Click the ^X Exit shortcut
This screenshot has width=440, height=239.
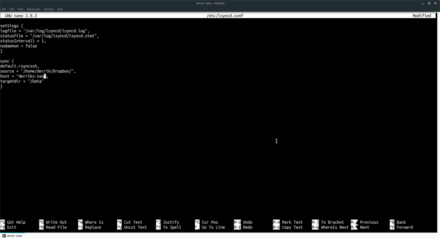[x=8, y=227]
